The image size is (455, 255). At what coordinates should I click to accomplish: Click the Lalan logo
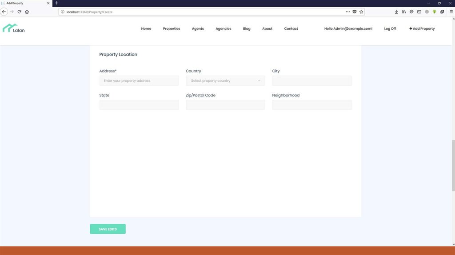(14, 28)
